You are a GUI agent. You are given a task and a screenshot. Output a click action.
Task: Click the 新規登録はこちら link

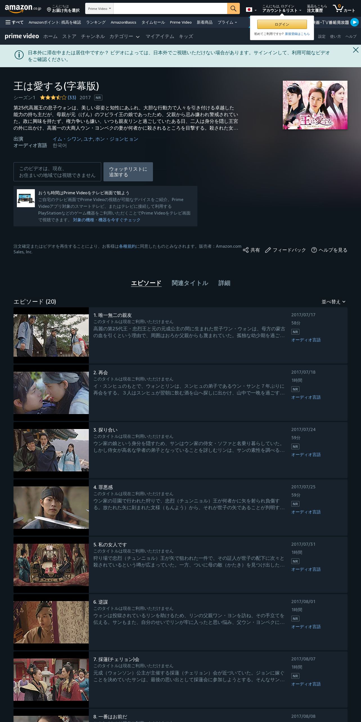(x=297, y=34)
